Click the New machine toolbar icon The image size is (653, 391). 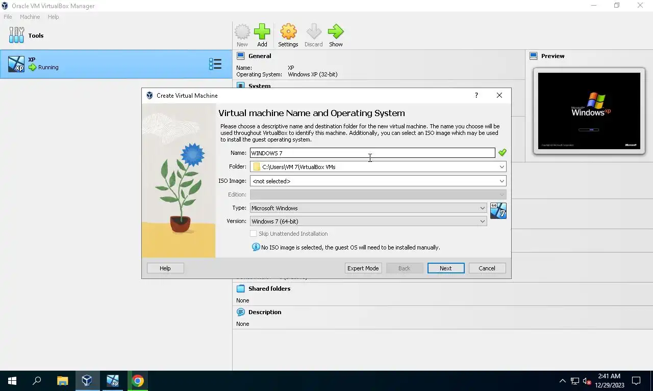point(242,32)
